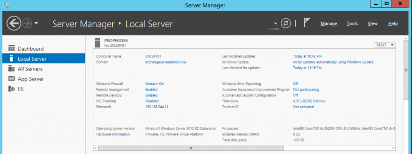Click the App Server icon

point(11,78)
